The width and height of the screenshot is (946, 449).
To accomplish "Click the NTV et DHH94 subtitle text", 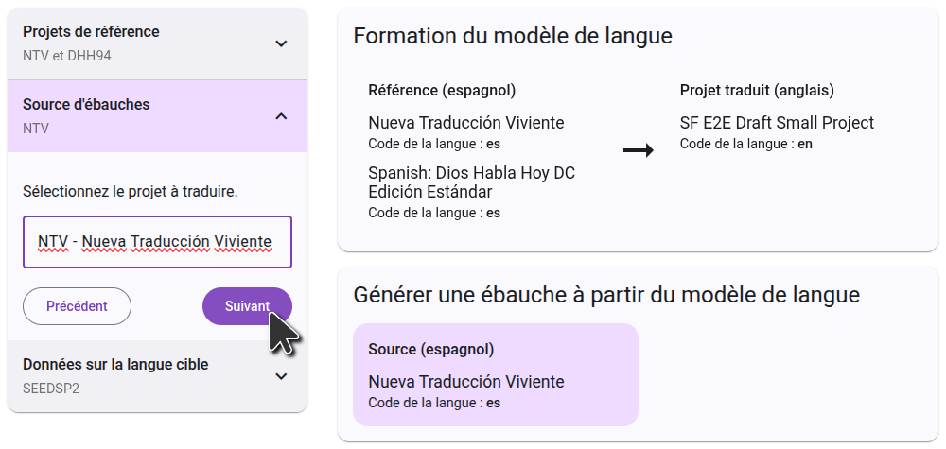I will [67, 56].
